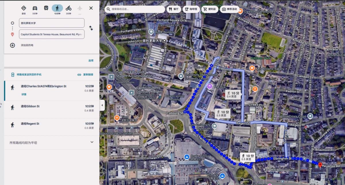Click the Drake Circus shopping marker
This screenshot has height=185, width=345.
point(187,157)
